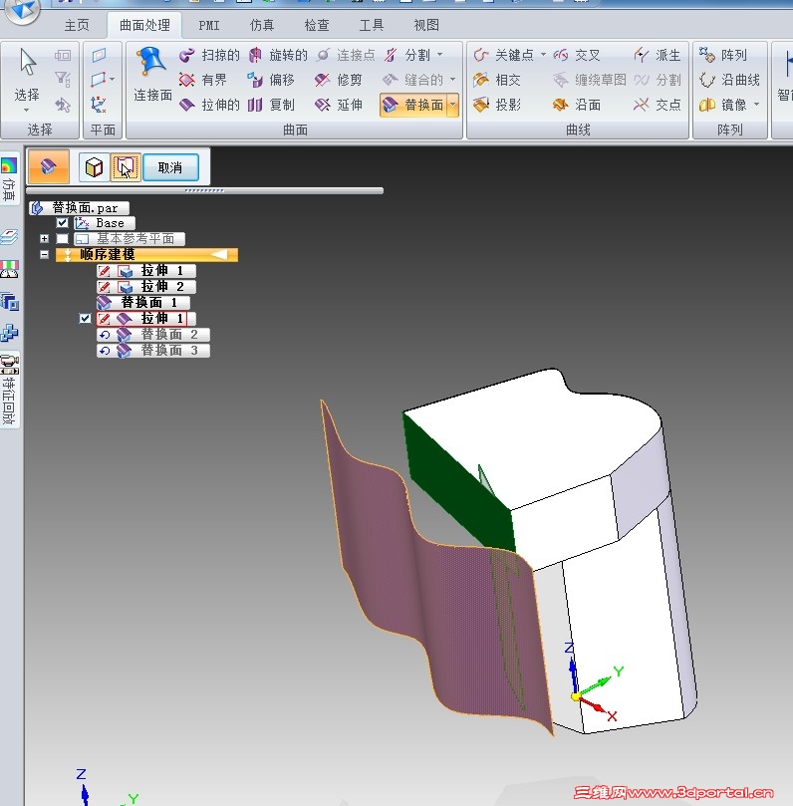Viewport: 793px width, 806px height.
Task: Select the 拉伸 2 feature
Action: coord(146,286)
